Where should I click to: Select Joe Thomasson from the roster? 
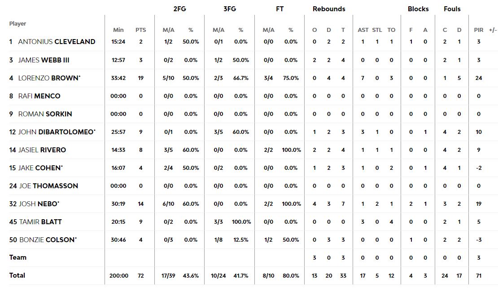(48, 186)
